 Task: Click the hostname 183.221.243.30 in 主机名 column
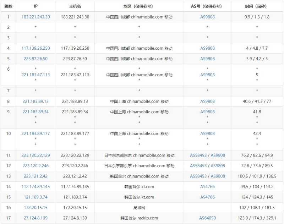[x=75, y=17]
